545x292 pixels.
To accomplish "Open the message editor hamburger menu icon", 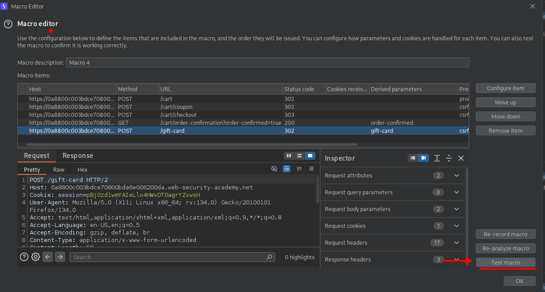I will (x=311, y=169).
